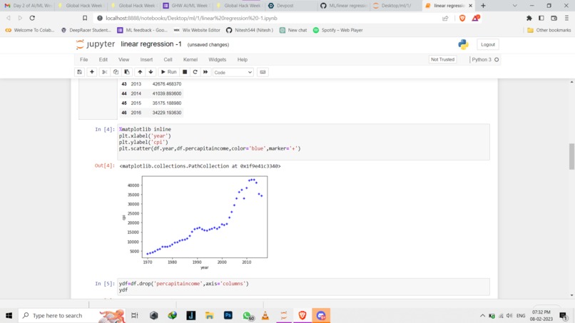This screenshot has height=323, width=575.
Task: Click the scatter plot output image
Action: [195, 222]
